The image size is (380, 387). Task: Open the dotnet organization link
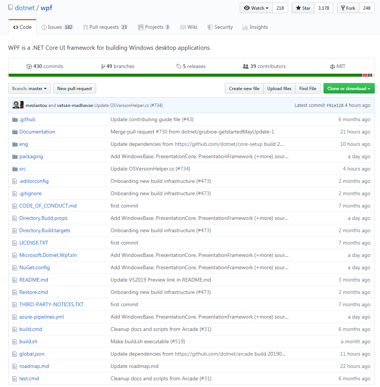[x=25, y=7]
